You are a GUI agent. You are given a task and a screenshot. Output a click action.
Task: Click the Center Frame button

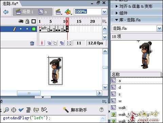click(42, 43)
